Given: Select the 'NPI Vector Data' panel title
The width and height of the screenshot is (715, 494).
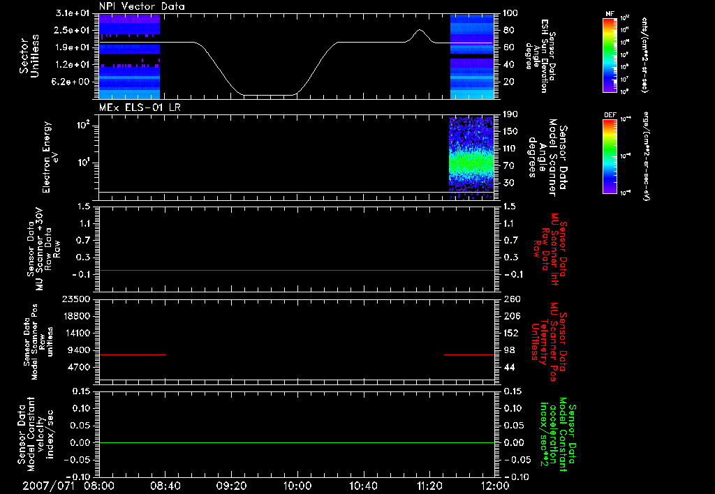Looking at the screenshot, I should coord(142,6).
